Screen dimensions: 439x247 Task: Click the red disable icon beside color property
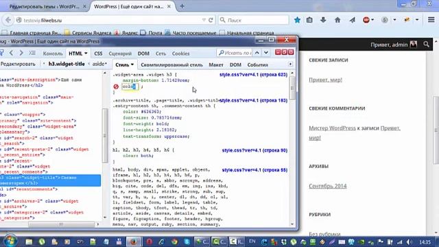(116, 87)
